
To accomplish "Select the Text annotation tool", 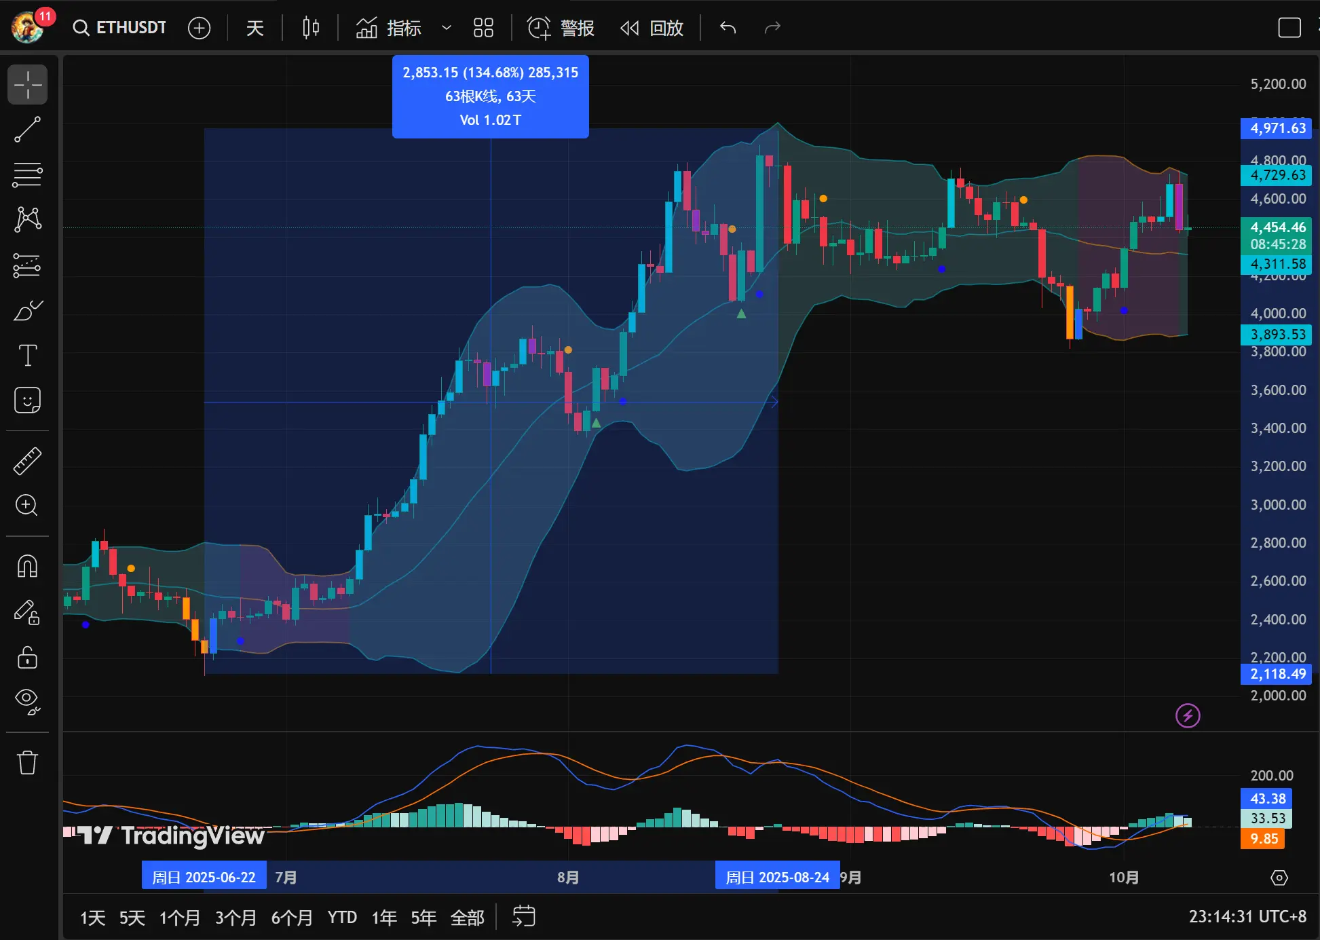I will coord(27,356).
